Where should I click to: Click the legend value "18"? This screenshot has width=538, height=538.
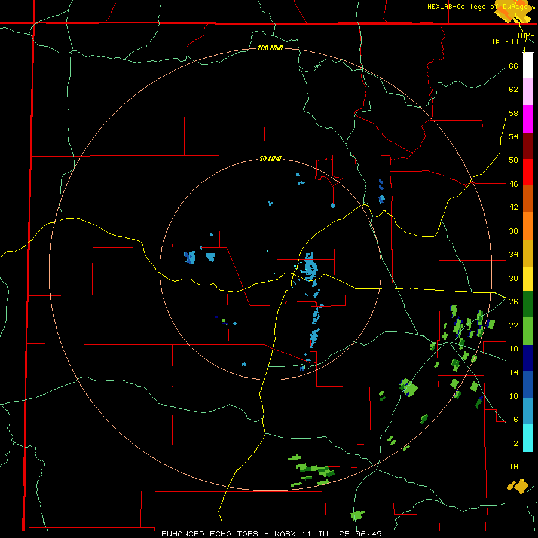513,349
